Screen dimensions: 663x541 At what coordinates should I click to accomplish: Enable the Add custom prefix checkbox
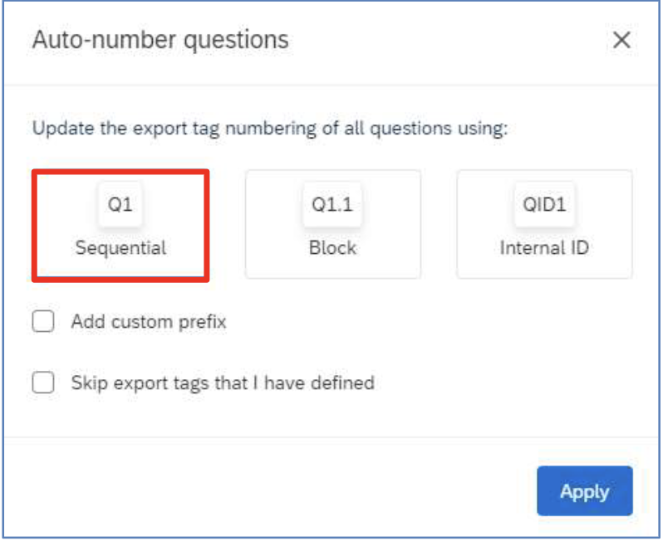43,321
